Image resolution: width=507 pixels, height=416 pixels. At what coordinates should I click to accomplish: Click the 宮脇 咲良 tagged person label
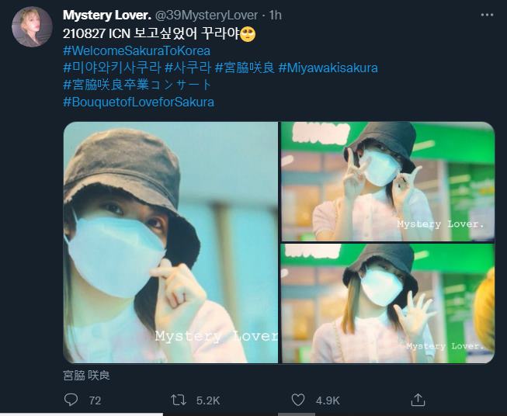tap(87, 376)
